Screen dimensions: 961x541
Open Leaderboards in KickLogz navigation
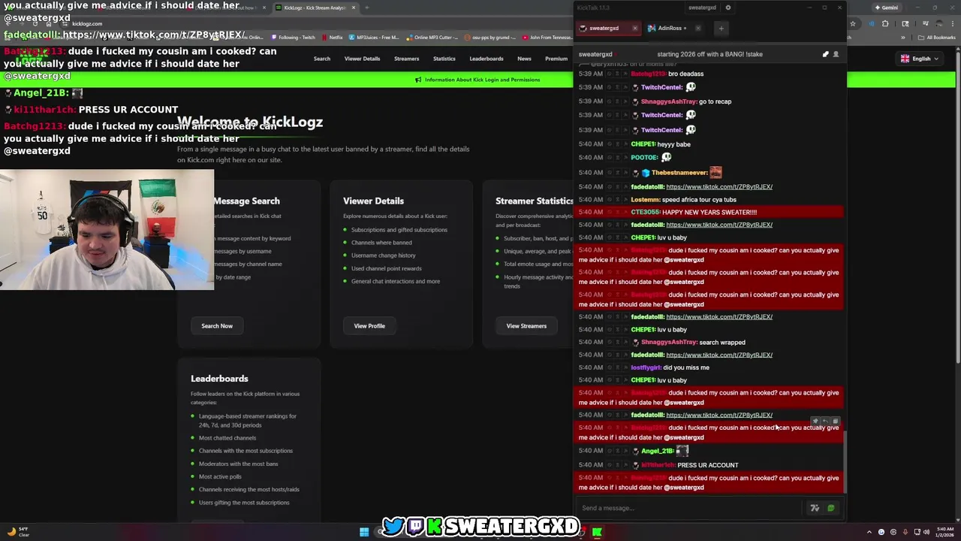[x=487, y=59]
